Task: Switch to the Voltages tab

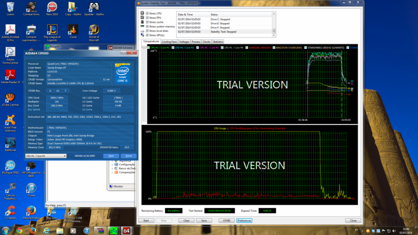Action: coord(184,42)
